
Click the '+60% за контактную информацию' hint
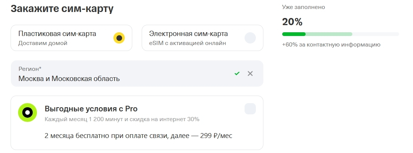(331, 45)
